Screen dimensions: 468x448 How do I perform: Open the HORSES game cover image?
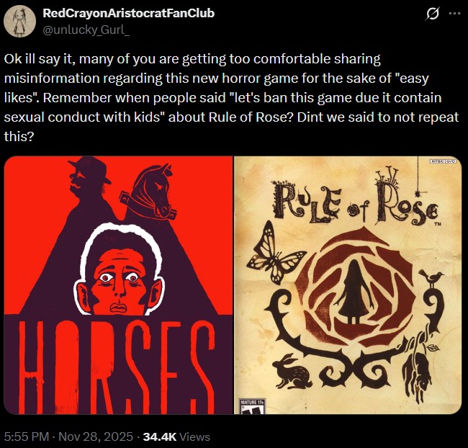[x=119, y=285]
